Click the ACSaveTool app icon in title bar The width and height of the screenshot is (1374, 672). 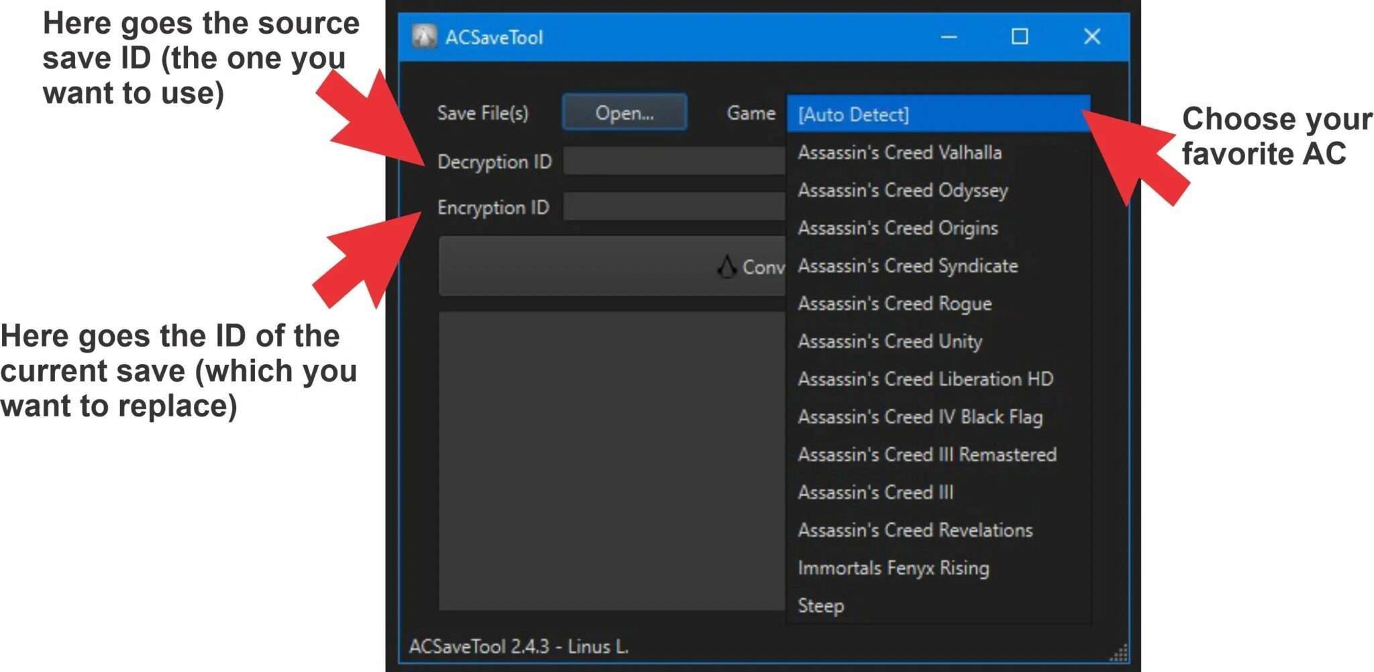424,36
